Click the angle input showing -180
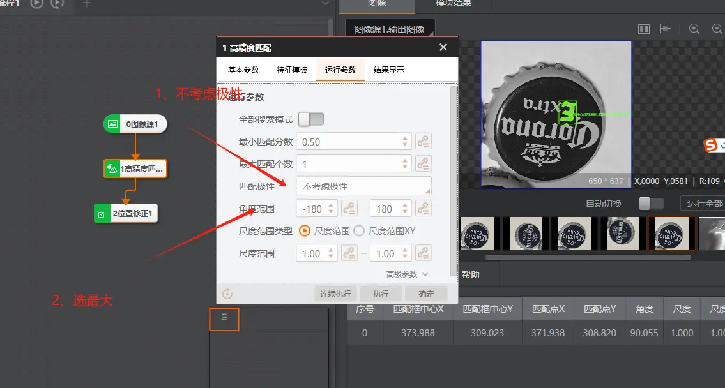Image resolution: width=725 pixels, height=388 pixels. pyautogui.click(x=317, y=208)
